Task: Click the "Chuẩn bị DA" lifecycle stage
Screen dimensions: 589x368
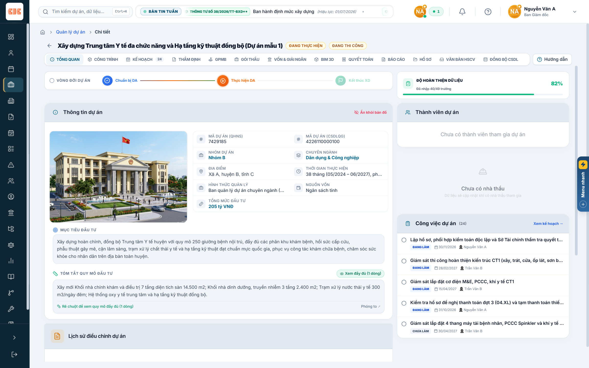Action: click(x=120, y=80)
